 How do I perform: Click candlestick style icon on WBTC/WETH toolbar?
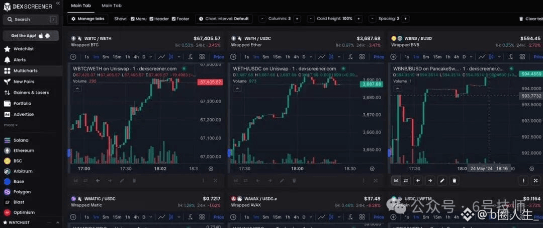point(171,57)
